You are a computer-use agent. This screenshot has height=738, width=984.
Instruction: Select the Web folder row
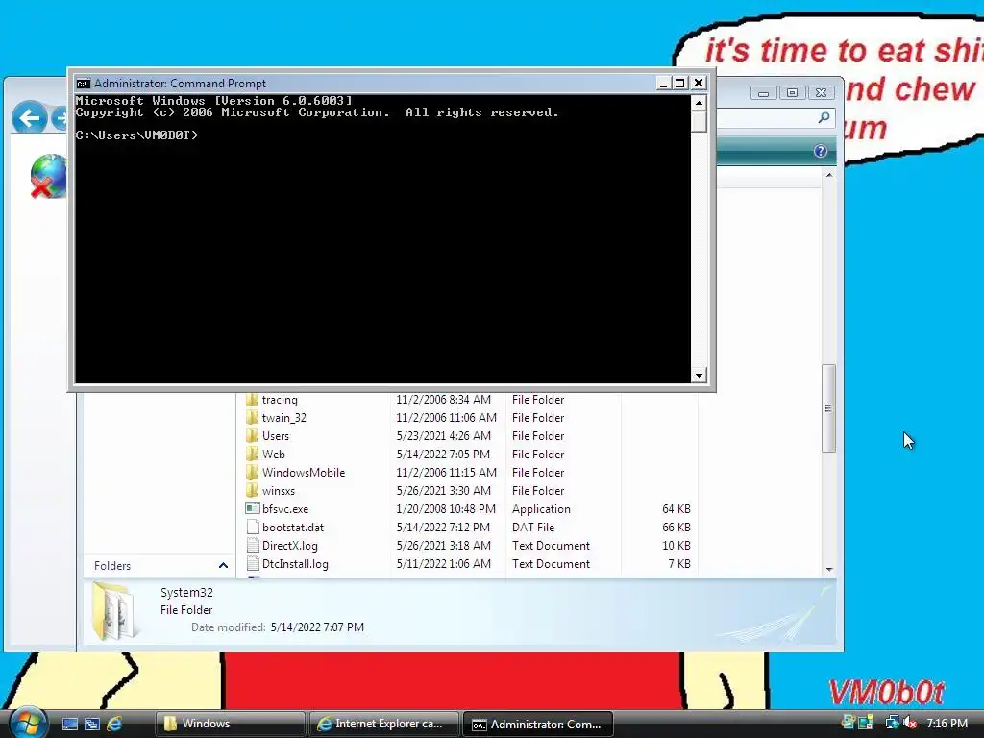(471, 455)
